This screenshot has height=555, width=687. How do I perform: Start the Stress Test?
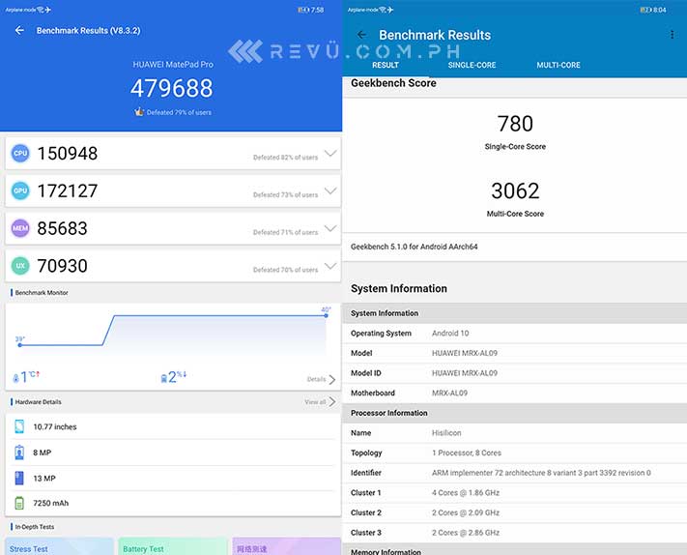pyautogui.click(x=59, y=546)
